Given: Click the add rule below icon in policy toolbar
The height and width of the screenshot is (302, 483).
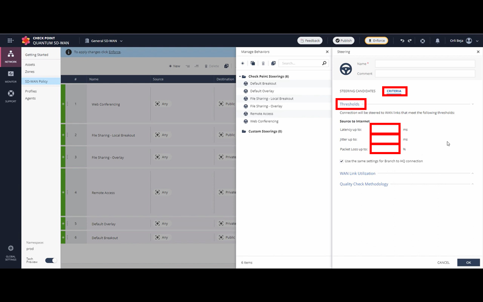Looking at the screenshot, I should 196,66.
